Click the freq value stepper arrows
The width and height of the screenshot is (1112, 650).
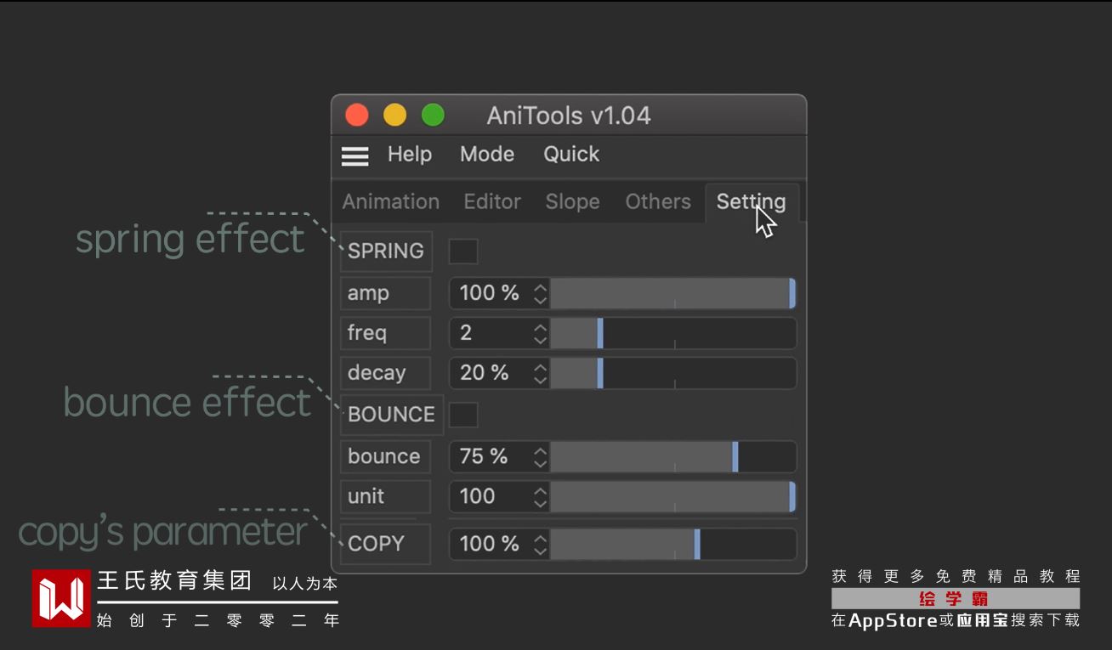pyautogui.click(x=540, y=333)
